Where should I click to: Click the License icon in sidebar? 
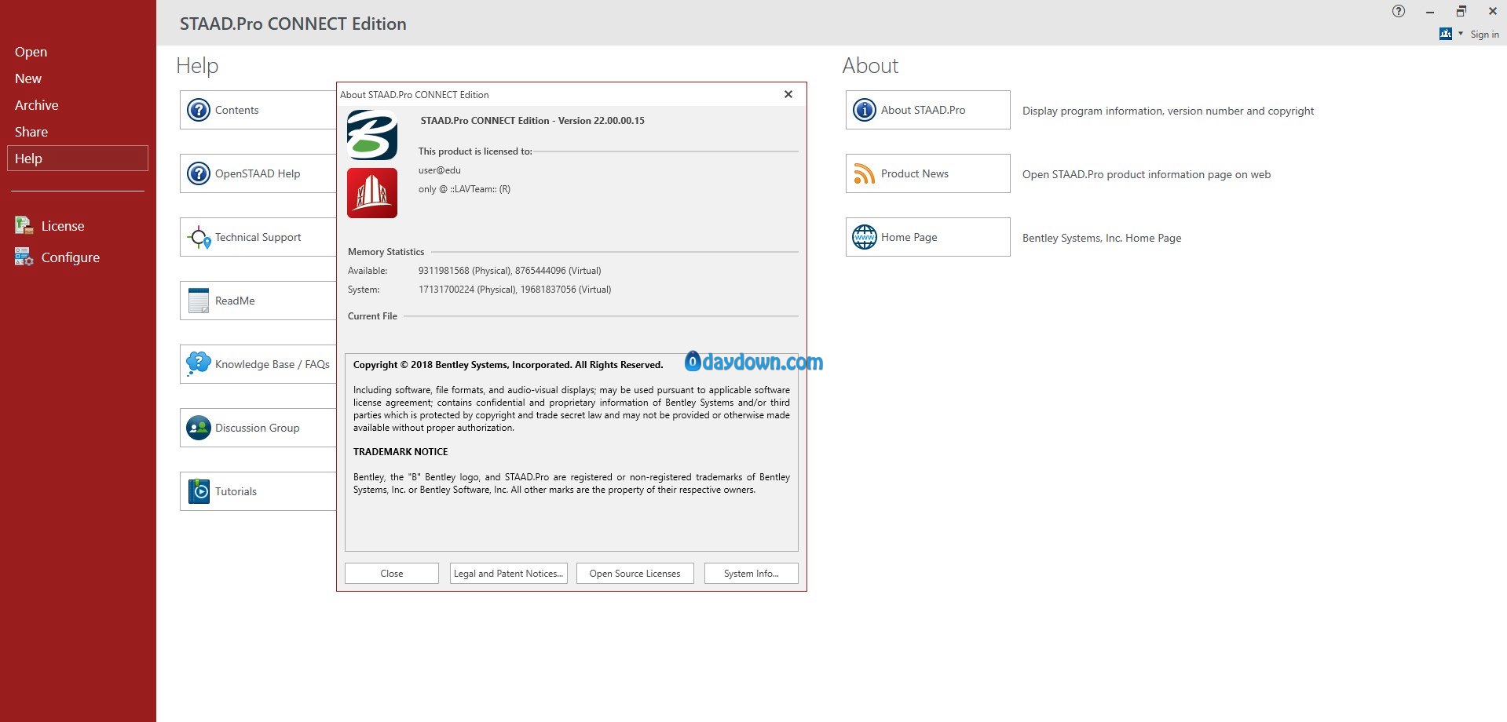[x=24, y=226]
